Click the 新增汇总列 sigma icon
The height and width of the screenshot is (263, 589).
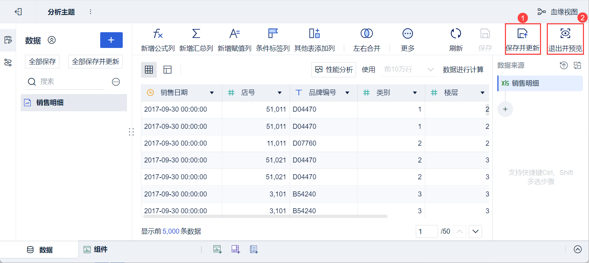pos(196,34)
